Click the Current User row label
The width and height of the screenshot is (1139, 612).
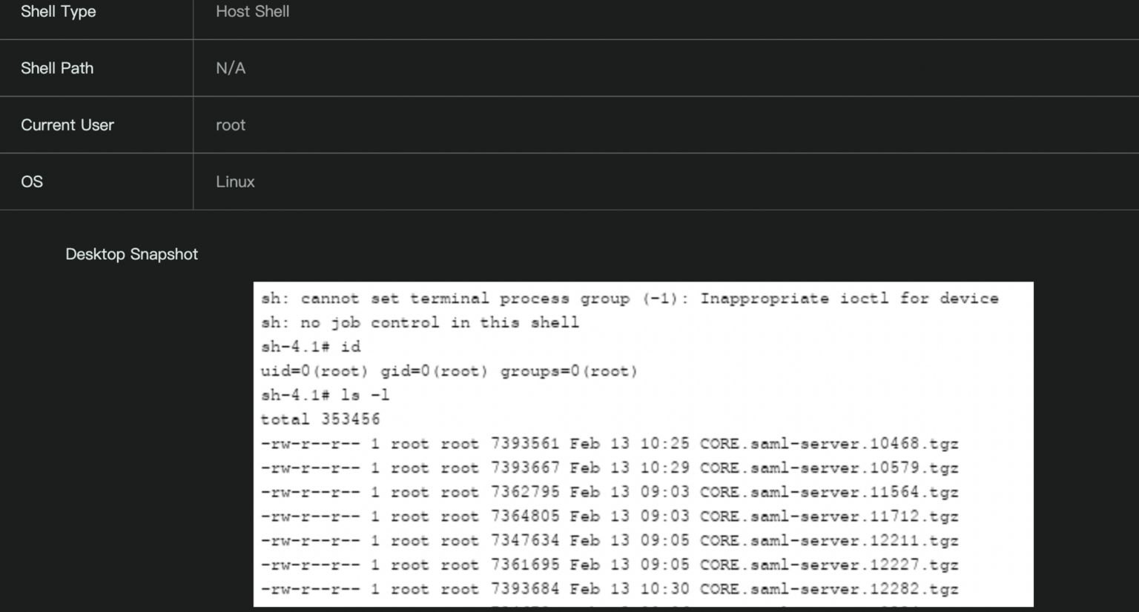click(x=67, y=125)
